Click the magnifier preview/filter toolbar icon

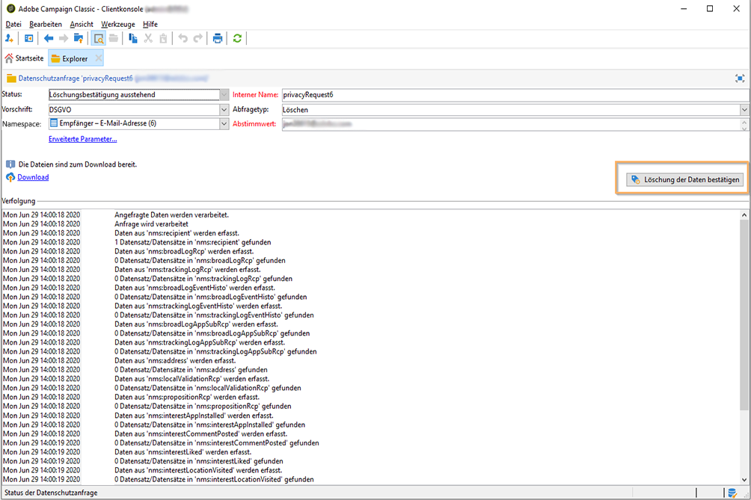coord(99,39)
